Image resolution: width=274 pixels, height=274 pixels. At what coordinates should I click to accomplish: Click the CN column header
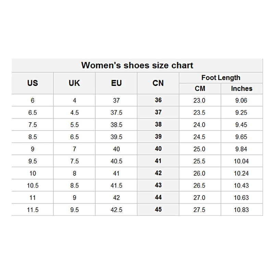(158, 83)
